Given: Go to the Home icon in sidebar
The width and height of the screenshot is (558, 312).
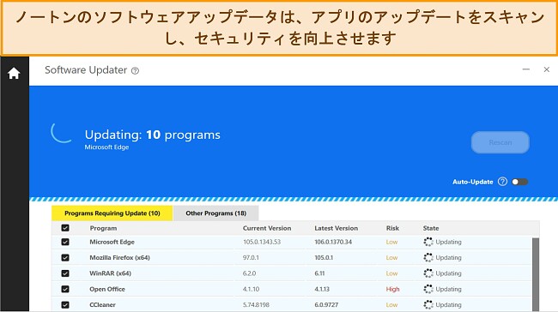Looking at the screenshot, I should (x=14, y=73).
